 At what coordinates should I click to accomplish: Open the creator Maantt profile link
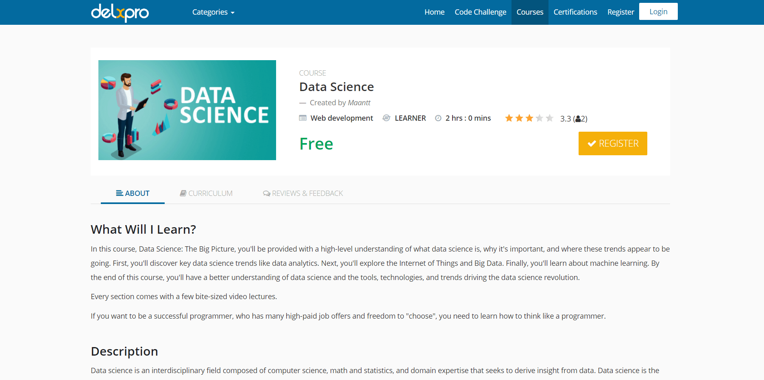[359, 103]
